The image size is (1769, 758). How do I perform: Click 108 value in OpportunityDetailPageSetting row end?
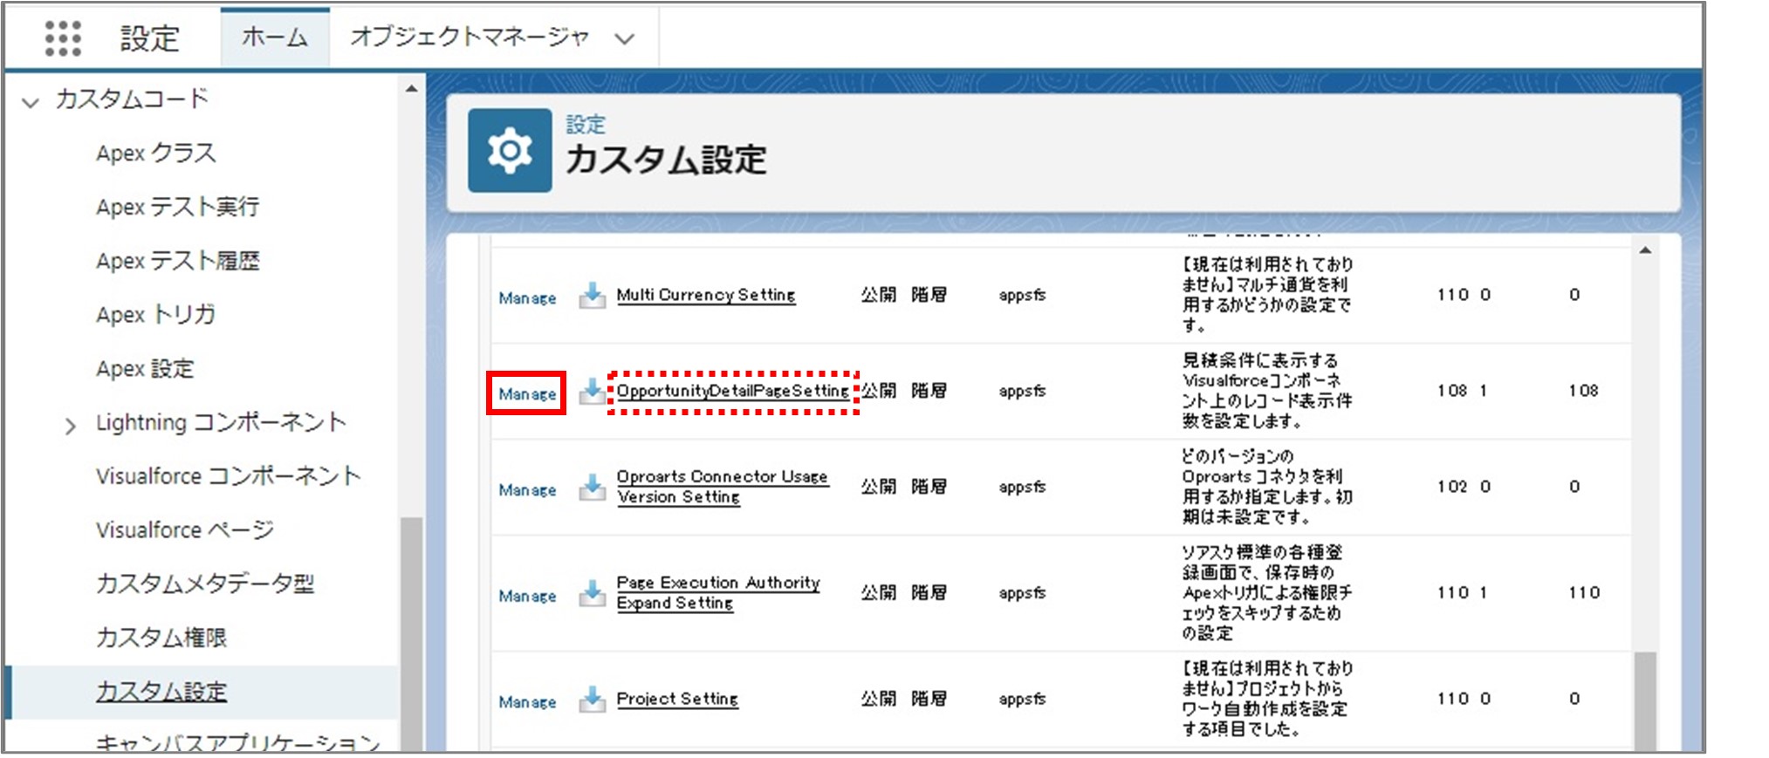(x=1583, y=391)
